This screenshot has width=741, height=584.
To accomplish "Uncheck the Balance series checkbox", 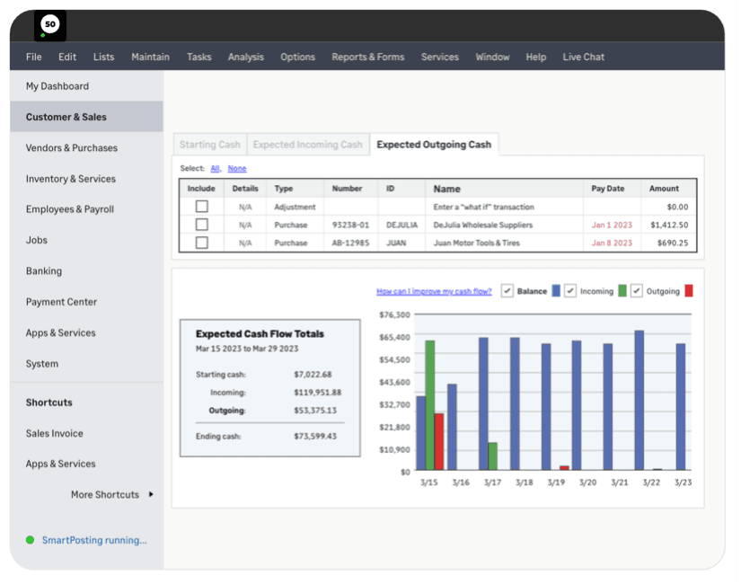I will 508,290.
